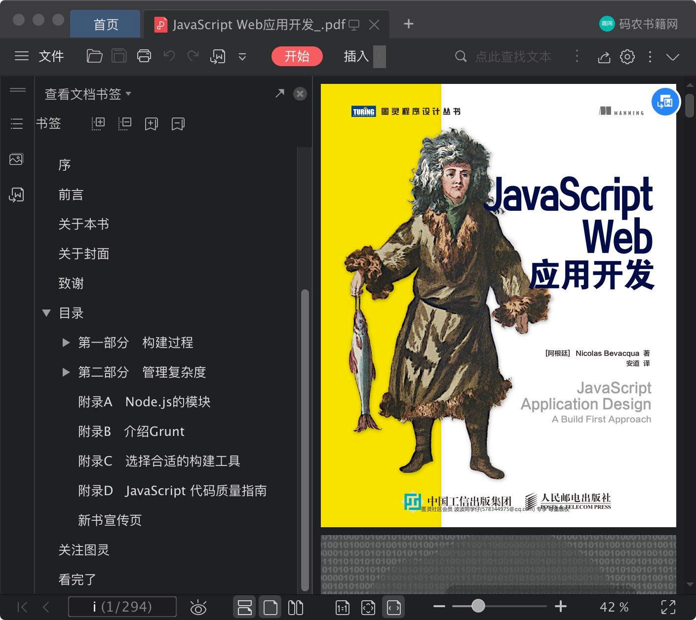This screenshot has height=620, width=696.
Task: Close the bookmark panel
Action: pos(300,94)
